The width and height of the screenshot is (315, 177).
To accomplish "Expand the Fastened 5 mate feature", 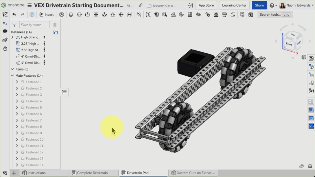I will 17,108.
